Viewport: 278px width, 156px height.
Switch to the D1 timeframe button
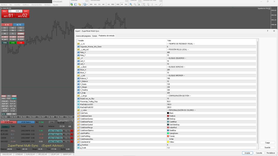point(99,4)
